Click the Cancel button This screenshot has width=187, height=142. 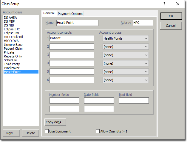pyautogui.click(x=171, y=26)
